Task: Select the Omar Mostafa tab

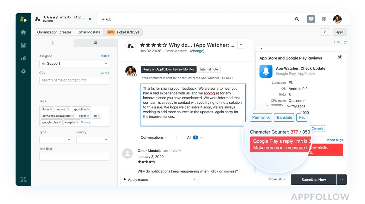Action: [x=89, y=32]
